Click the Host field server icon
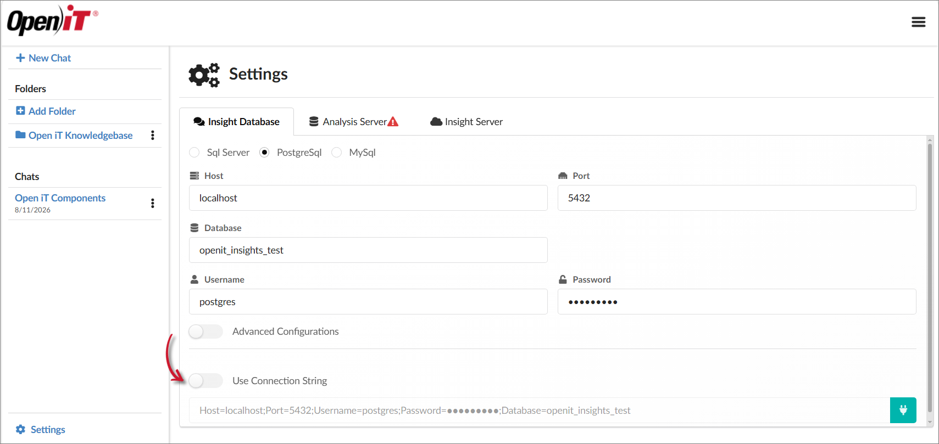Image resolution: width=939 pixels, height=444 pixels. pos(194,176)
